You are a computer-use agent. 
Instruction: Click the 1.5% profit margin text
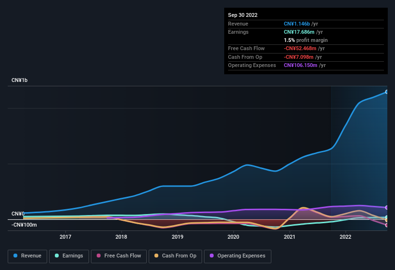pos(306,40)
